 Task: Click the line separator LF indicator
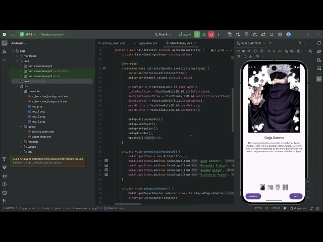coord(266,208)
